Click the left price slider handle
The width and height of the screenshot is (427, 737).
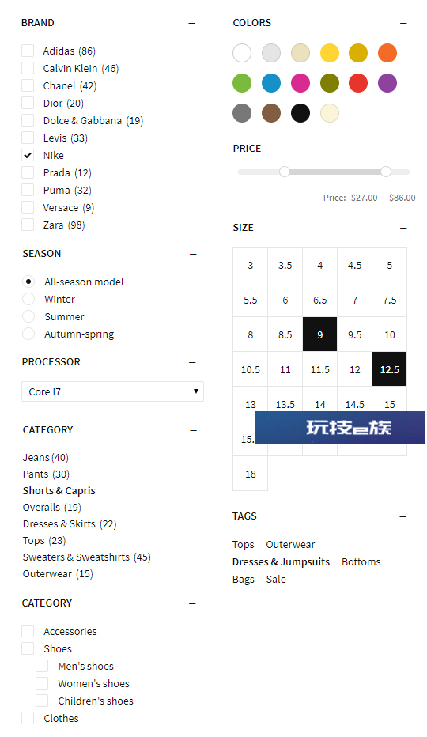284,172
